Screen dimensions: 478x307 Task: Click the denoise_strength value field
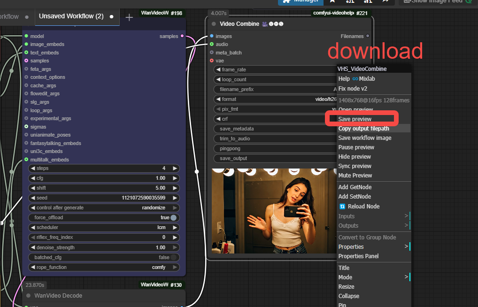click(104, 247)
